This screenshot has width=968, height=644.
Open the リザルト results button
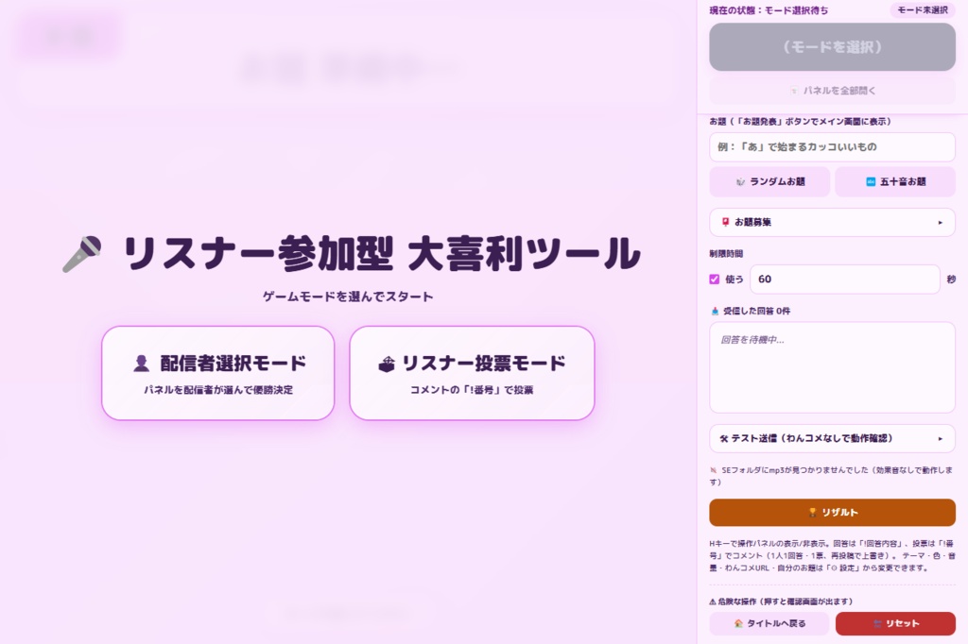click(x=832, y=513)
